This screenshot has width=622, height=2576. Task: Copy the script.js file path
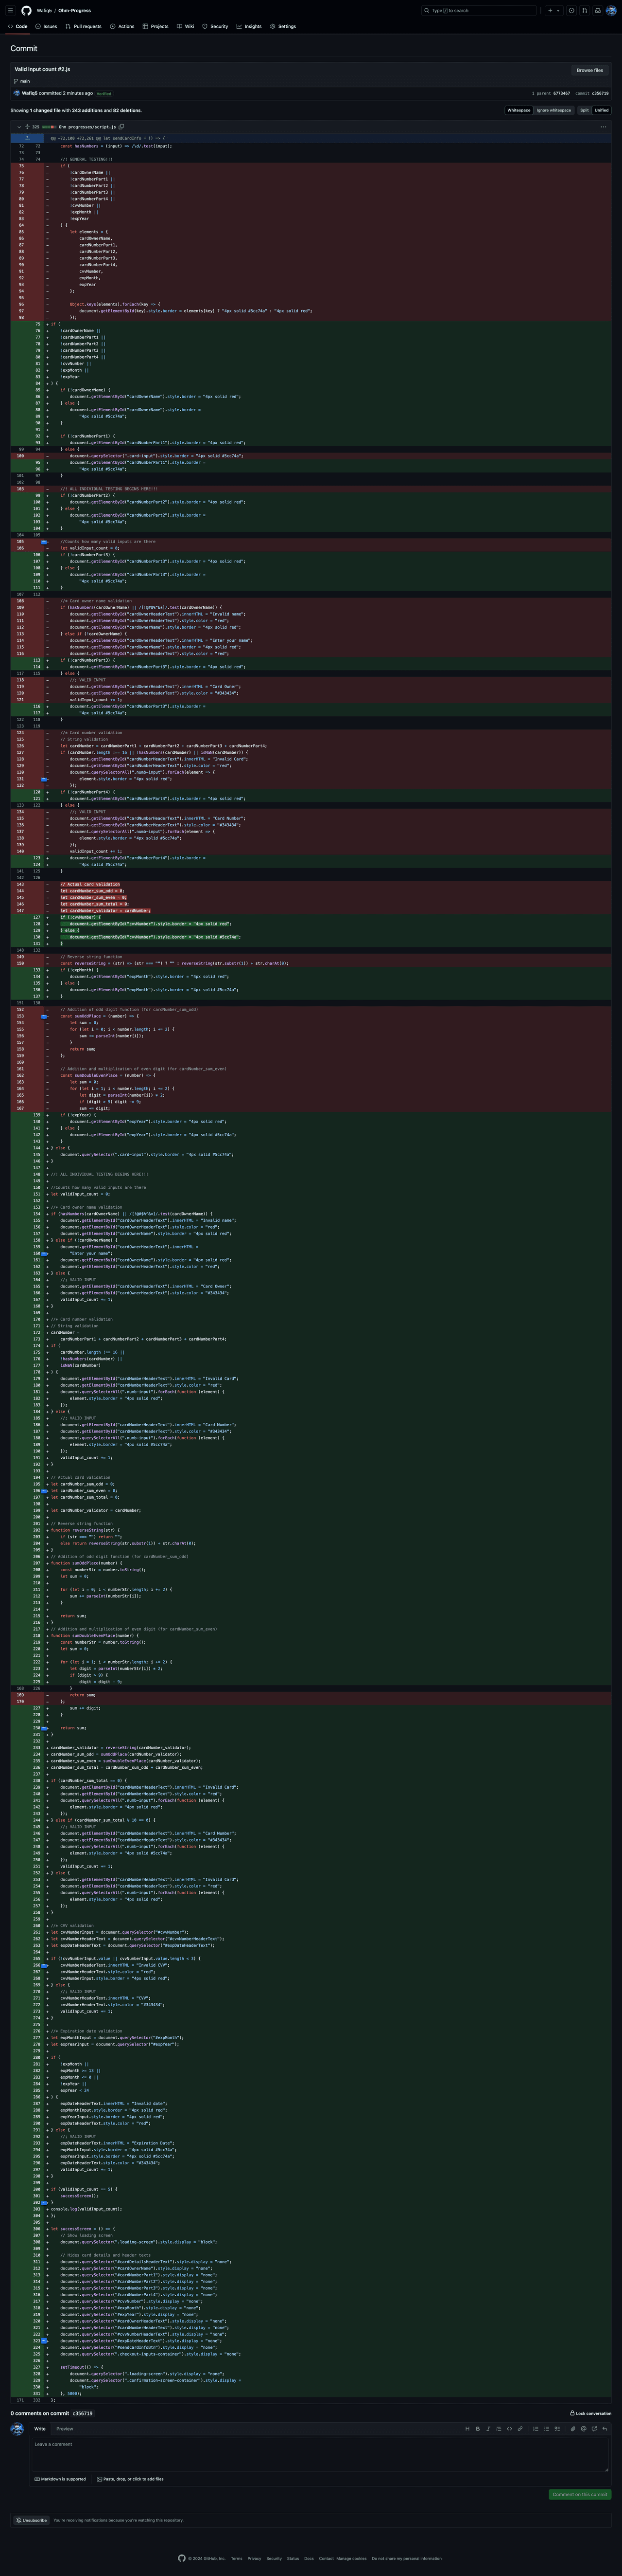click(x=122, y=127)
